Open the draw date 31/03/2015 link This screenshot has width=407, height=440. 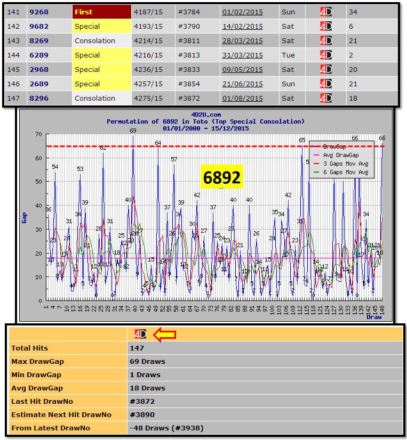pyautogui.click(x=243, y=55)
